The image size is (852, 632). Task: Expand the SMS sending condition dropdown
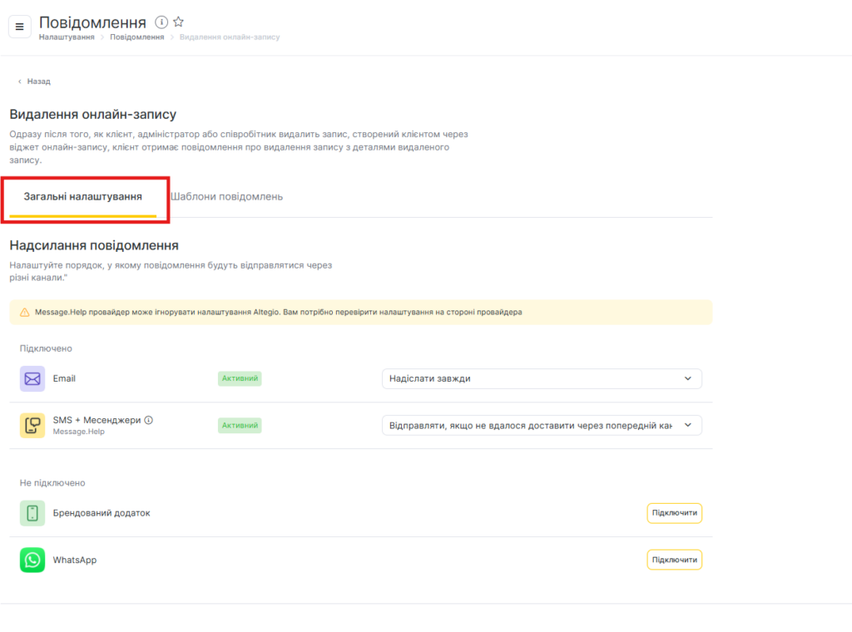(541, 425)
